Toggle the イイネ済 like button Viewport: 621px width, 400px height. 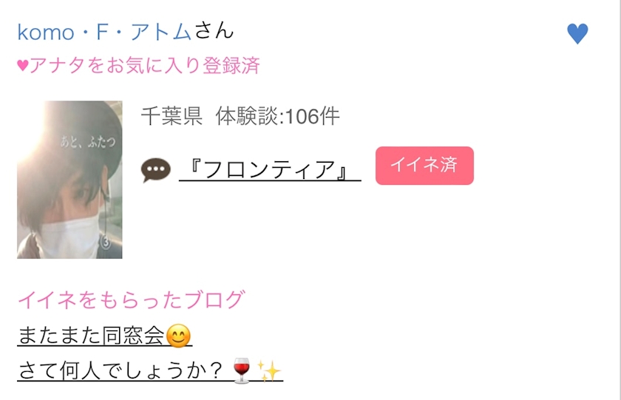(x=424, y=166)
